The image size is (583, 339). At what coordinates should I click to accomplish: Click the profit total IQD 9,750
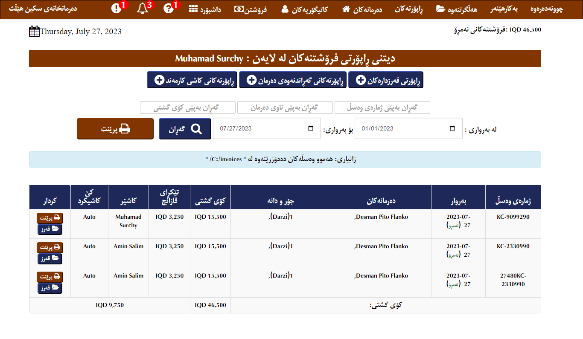110,305
